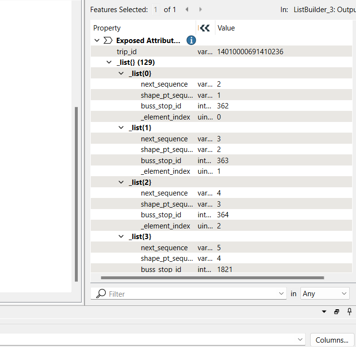Collapse the _list{3} node

121,237
